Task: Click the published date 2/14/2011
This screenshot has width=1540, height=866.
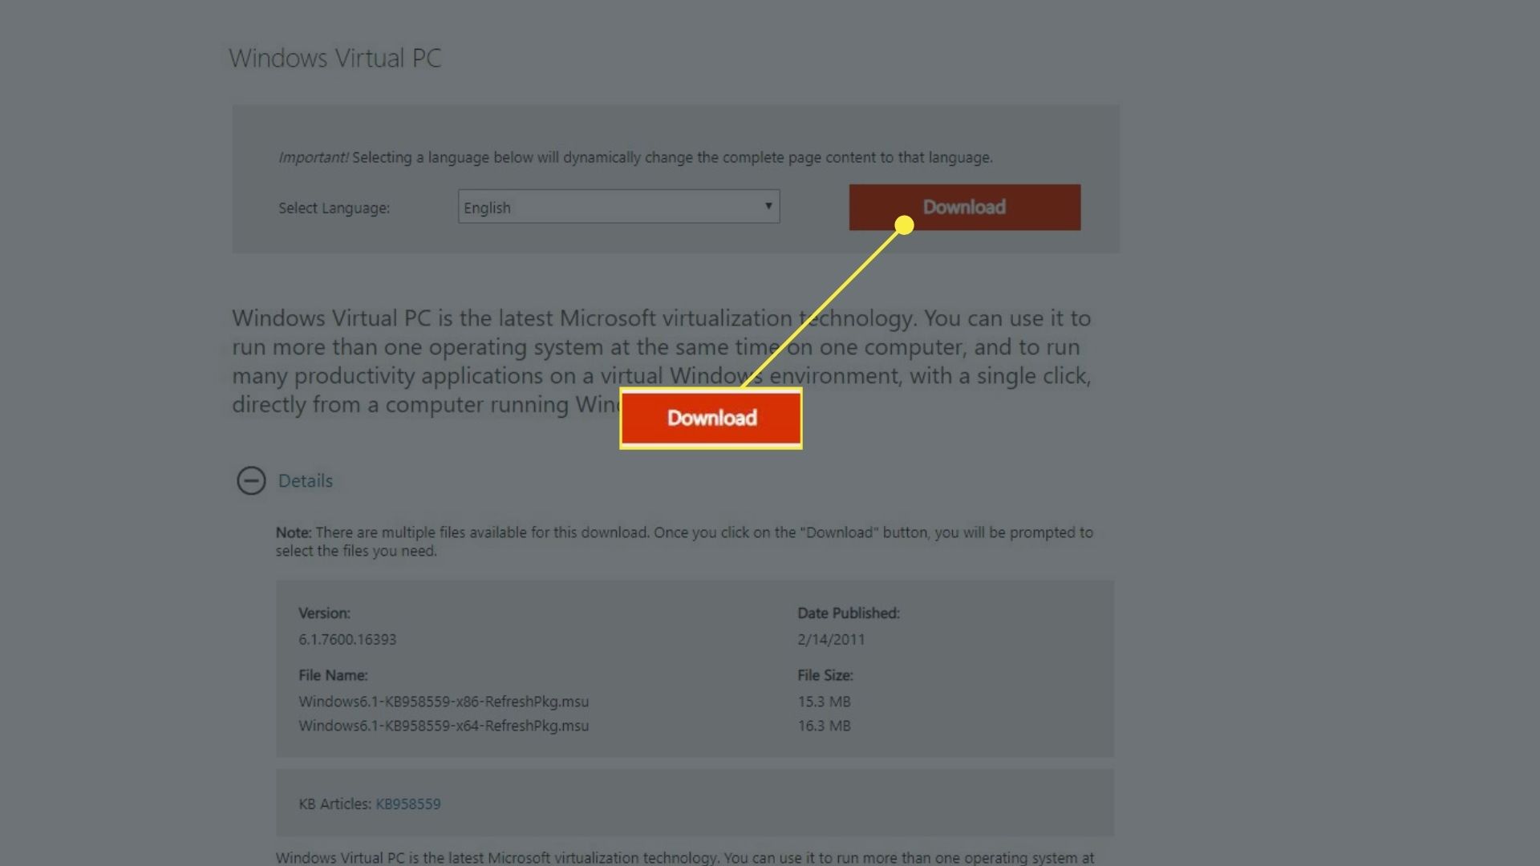Action: pos(831,640)
